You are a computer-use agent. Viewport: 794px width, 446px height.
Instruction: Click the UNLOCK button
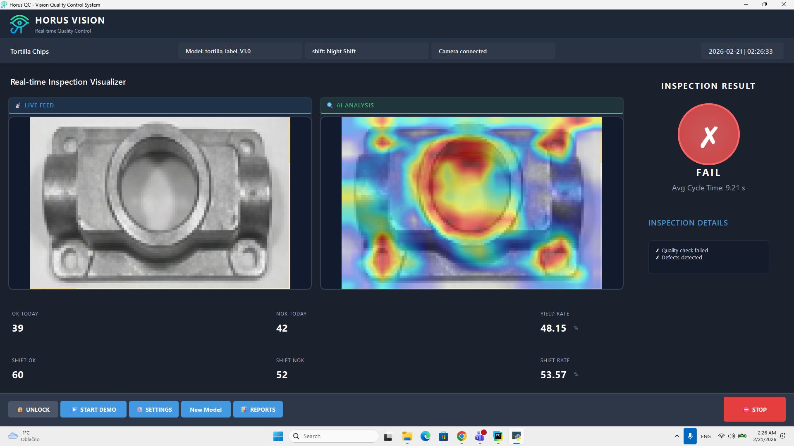(x=33, y=409)
